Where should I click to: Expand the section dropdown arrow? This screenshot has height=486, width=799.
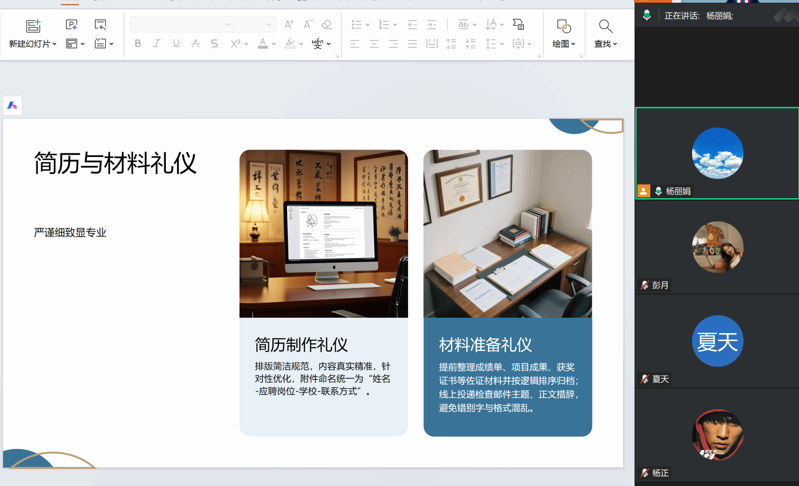pos(112,44)
